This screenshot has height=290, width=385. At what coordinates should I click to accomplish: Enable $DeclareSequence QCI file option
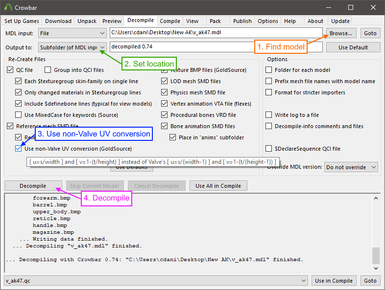pos(269,149)
